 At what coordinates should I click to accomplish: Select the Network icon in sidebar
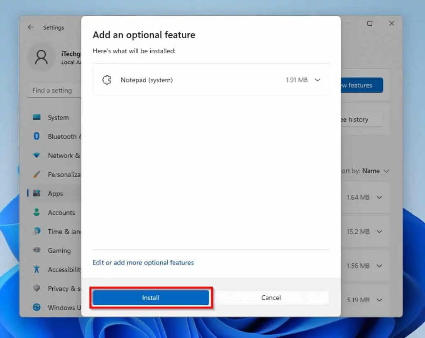[x=37, y=155]
